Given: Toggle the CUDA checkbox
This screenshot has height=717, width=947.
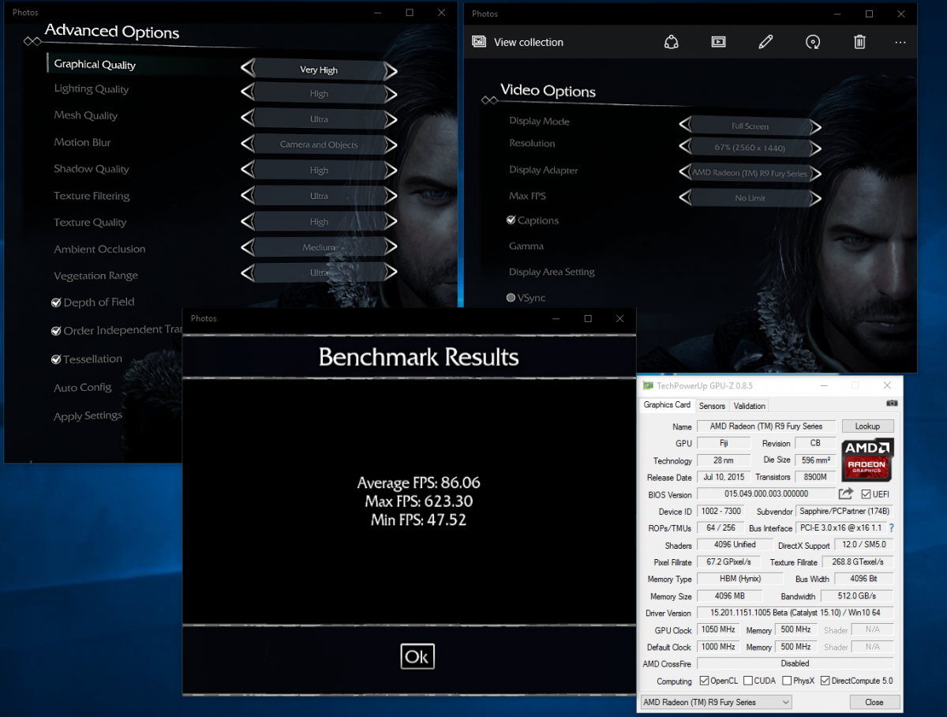Looking at the screenshot, I should (x=747, y=681).
